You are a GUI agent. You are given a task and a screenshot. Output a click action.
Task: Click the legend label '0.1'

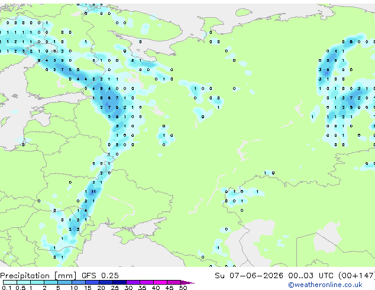click(7, 288)
